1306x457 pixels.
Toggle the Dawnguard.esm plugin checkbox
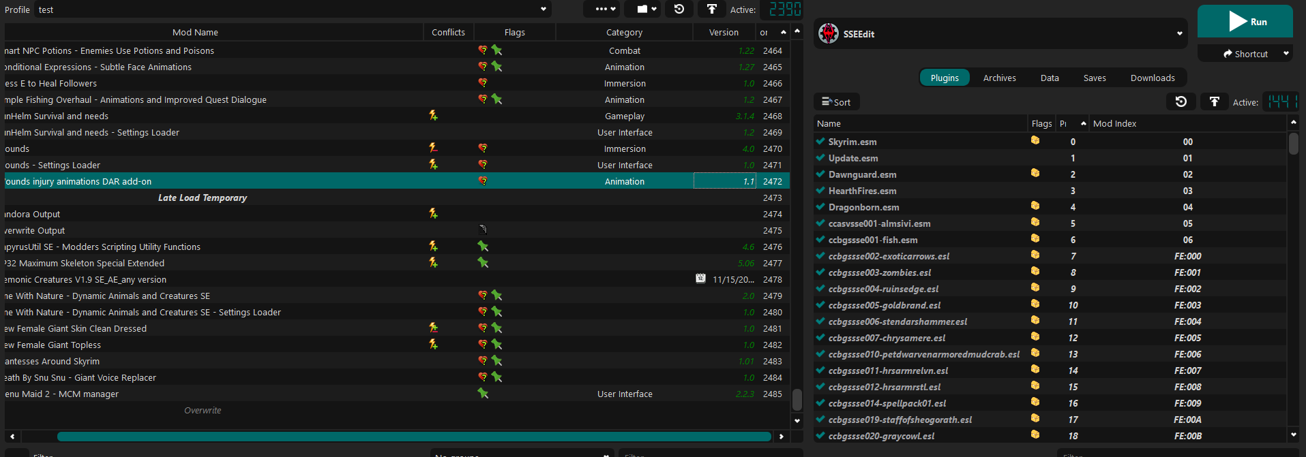820,174
